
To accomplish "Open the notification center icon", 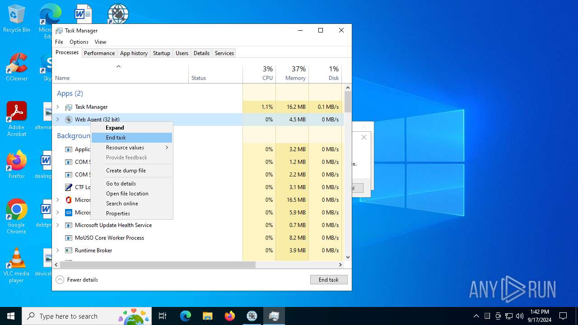I will pos(563,316).
